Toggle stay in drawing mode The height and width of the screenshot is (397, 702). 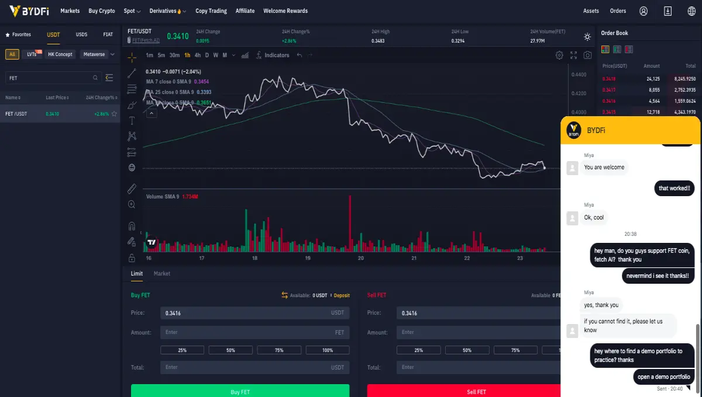pos(132,241)
